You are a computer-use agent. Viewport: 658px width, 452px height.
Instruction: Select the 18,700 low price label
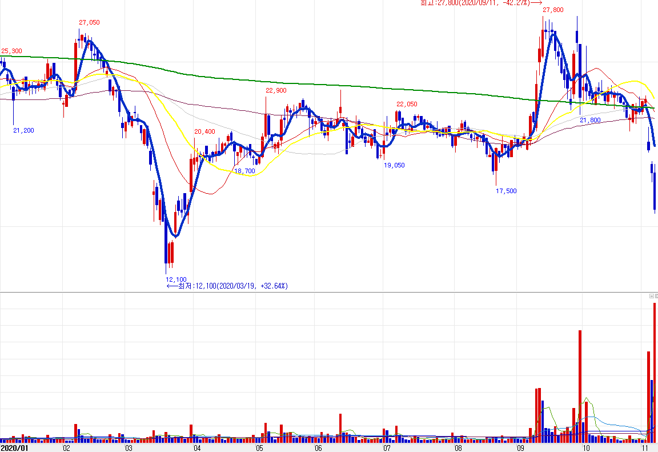pyautogui.click(x=244, y=171)
